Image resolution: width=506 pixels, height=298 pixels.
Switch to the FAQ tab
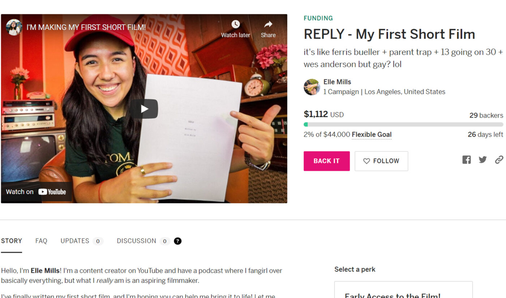point(41,241)
